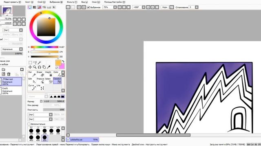This screenshot has height=146, width=261.
Task: Create a new layer folder
Action: [4, 69]
